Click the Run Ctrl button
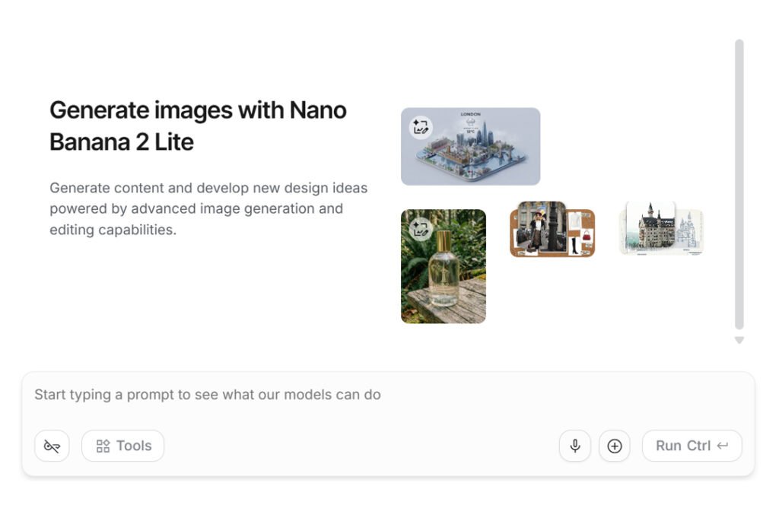 (x=692, y=446)
